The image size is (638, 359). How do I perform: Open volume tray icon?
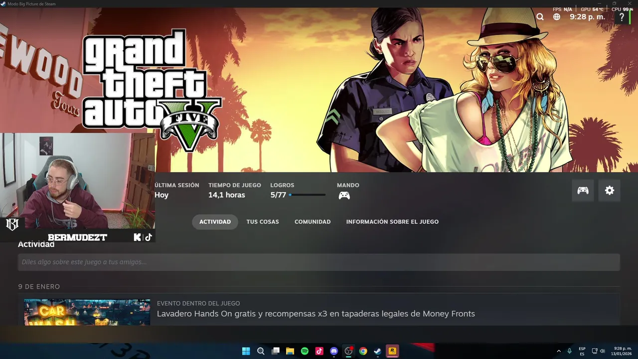[602, 351]
